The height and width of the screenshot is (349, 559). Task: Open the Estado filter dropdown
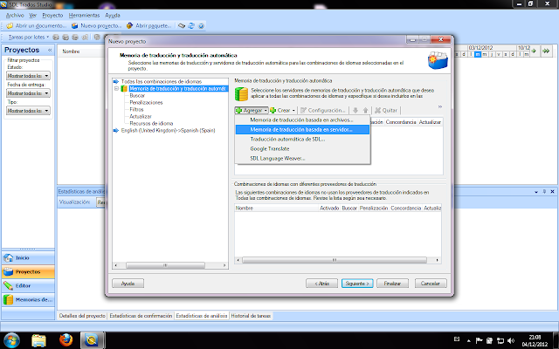[28, 76]
